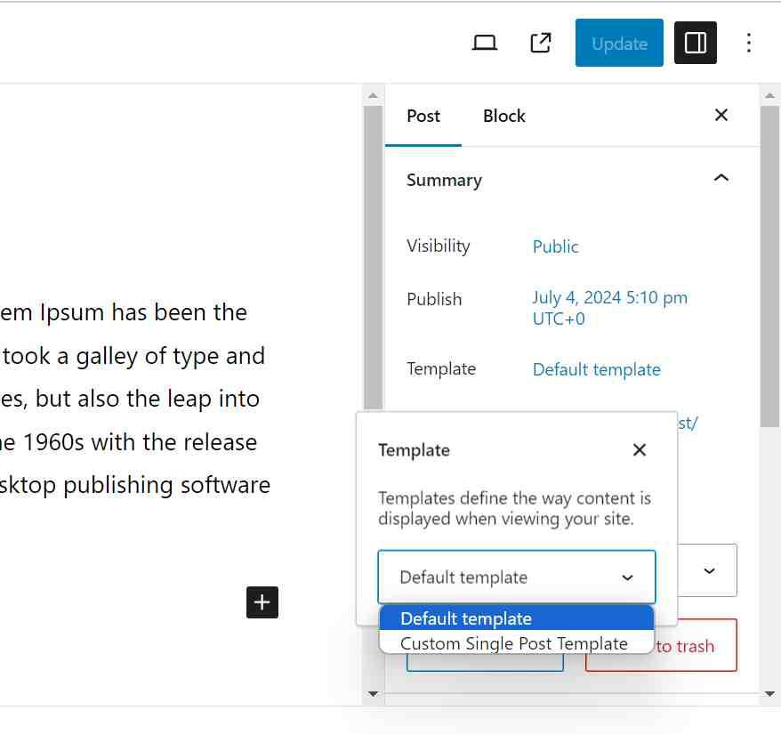Click text 'Templates define the way content is'

[514, 498]
